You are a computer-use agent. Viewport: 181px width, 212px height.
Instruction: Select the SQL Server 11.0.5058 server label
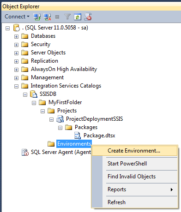tap(55, 28)
